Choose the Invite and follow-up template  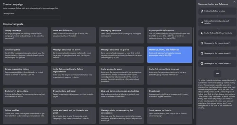pos(73,35)
